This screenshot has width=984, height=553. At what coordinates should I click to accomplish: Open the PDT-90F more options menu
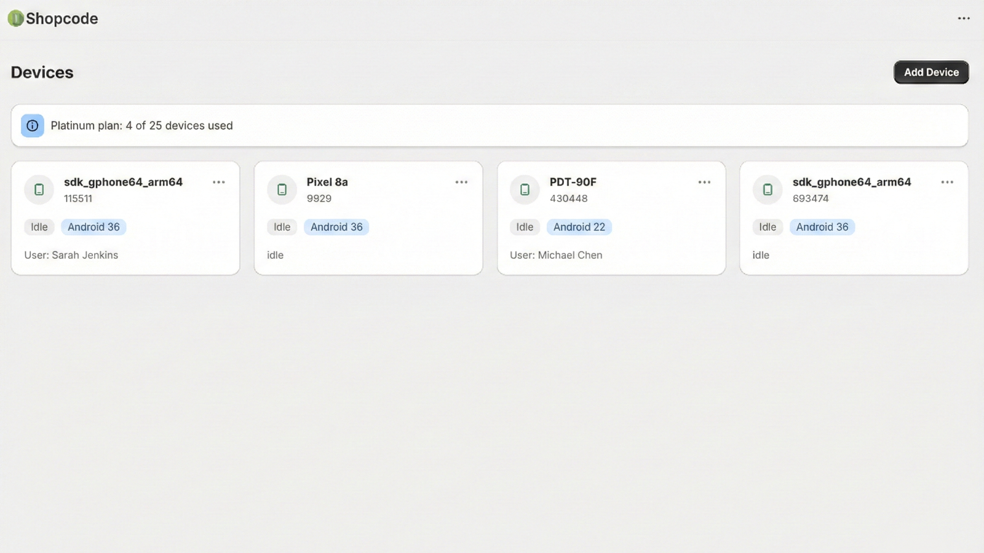(704, 182)
